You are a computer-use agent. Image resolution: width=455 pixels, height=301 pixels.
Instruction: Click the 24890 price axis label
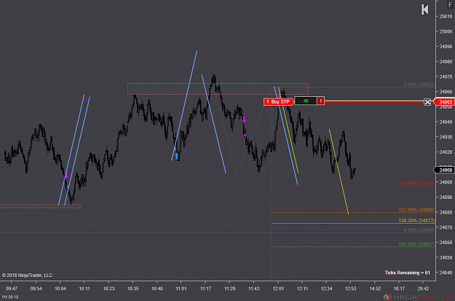(x=446, y=198)
